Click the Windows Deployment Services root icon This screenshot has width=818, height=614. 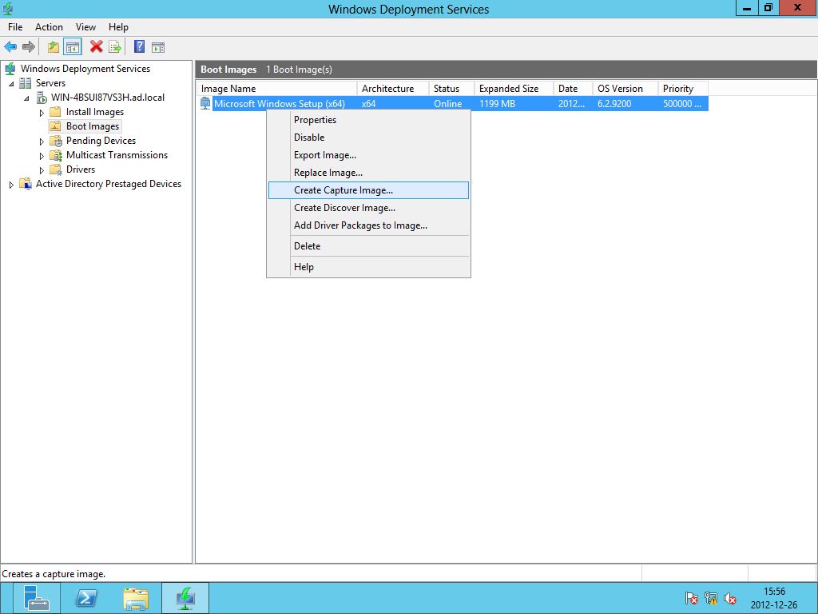coord(10,69)
